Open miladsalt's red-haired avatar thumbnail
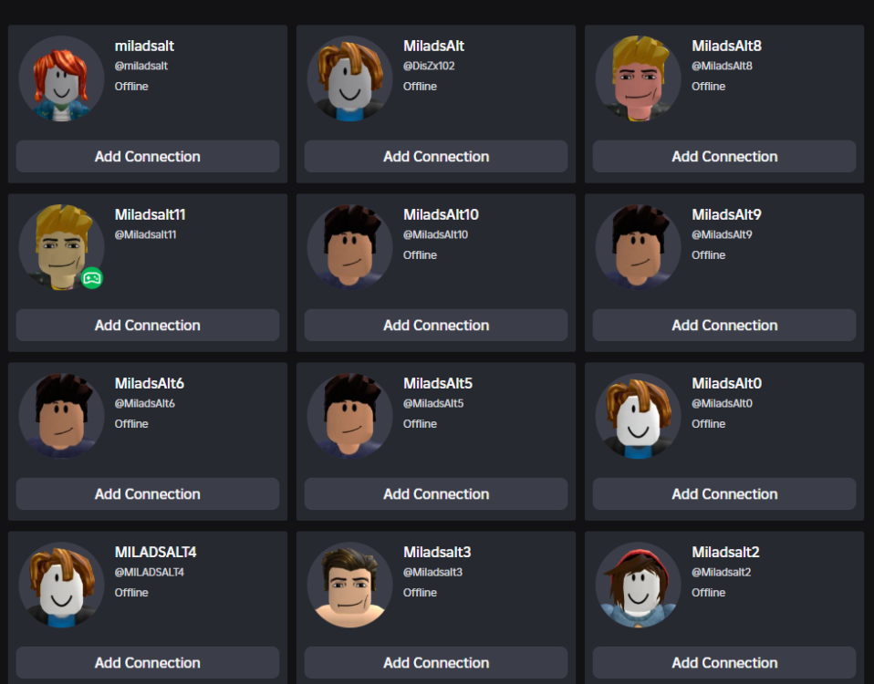Viewport: 874px width, 684px height. click(61, 78)
